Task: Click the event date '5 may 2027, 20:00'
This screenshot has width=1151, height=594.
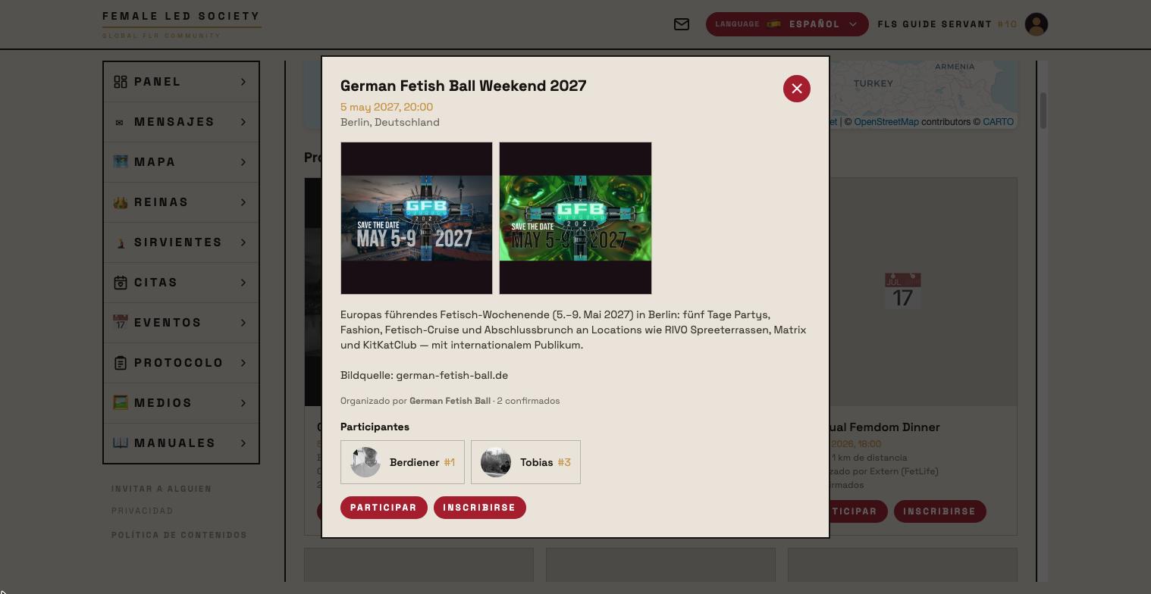Action: click(x=387, y=107)
